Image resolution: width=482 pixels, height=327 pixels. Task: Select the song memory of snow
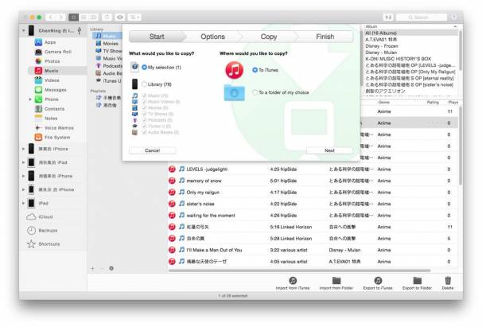click(x=204, y=181)
